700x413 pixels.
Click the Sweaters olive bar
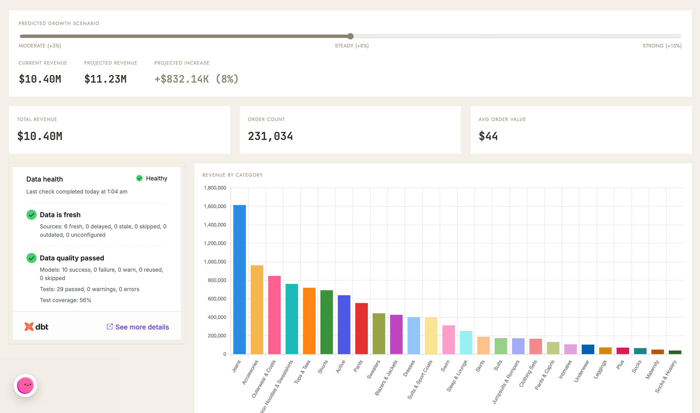pyautogui.click(x=379, y=334)
